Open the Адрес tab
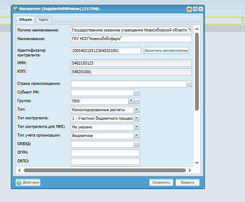245x202 pixels. [44, 20]
